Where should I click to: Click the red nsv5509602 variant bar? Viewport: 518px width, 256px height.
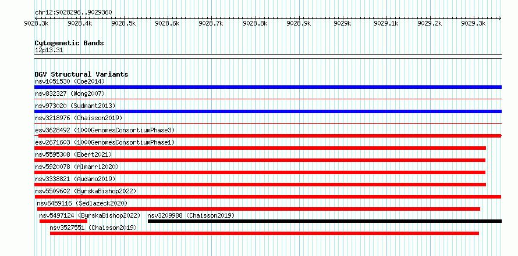pyautogui.click(x=268, y=197)
